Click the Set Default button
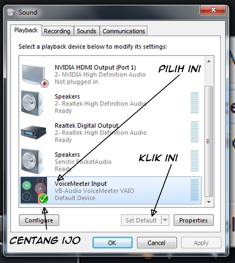Image resolution: width=235 pixels, height=263 pixels. point(141,220)
